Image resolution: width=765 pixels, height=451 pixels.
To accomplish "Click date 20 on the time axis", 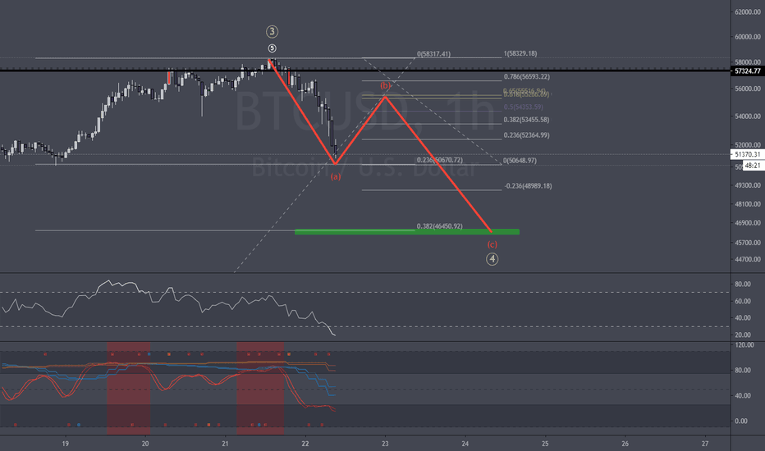I will [145, 444].
